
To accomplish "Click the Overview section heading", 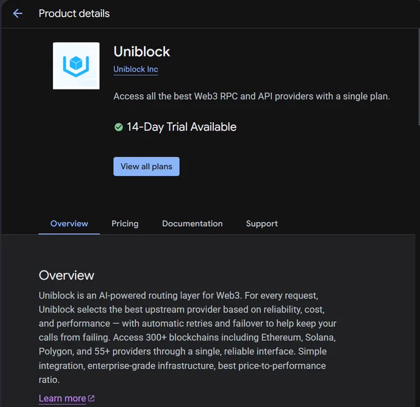I will tap(67, 275).
